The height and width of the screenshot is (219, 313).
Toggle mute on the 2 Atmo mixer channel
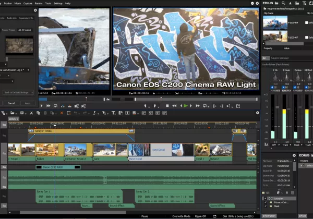[x=294, y=88]
